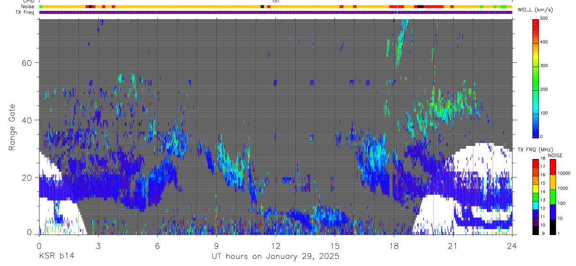Click the 'KSR b14' radar label
Screen dimensions: 576x266
pyautogui.click(x=56, y=256)
